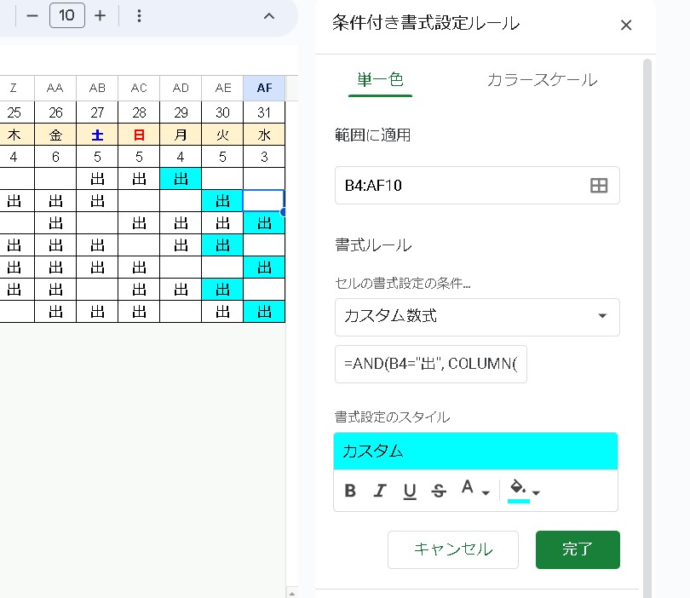Expand the fill color dropdown arrow
The image size is (690, 598).
click(535, 492)
